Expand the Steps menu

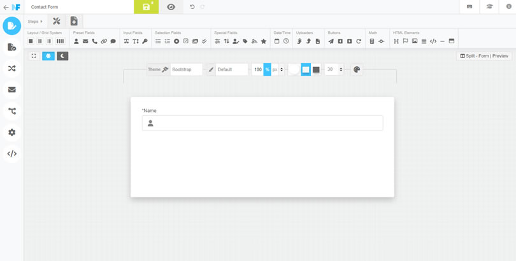(x=35, y=22)
